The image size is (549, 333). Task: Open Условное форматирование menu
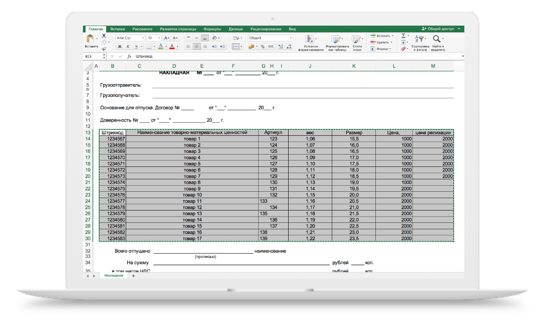click(x=311, y=43)
